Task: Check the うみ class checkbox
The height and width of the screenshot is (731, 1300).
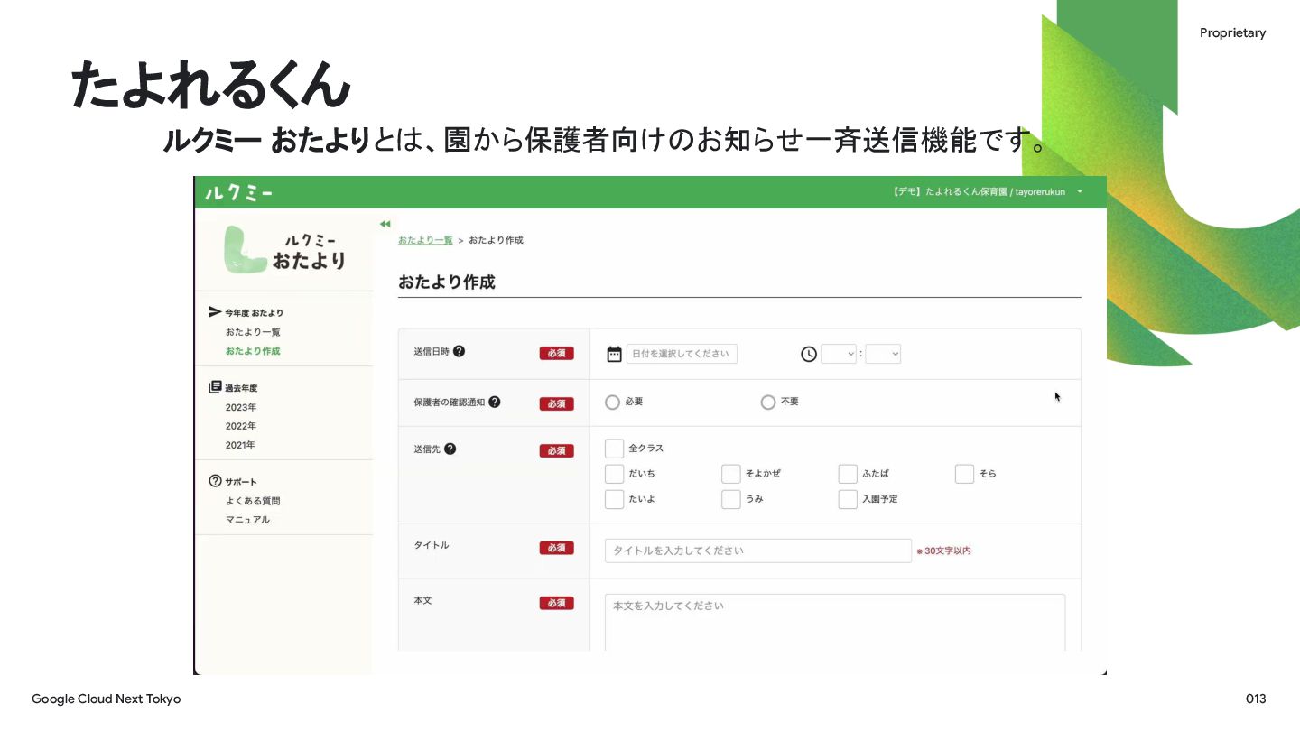Action: (x=731, y=499)
